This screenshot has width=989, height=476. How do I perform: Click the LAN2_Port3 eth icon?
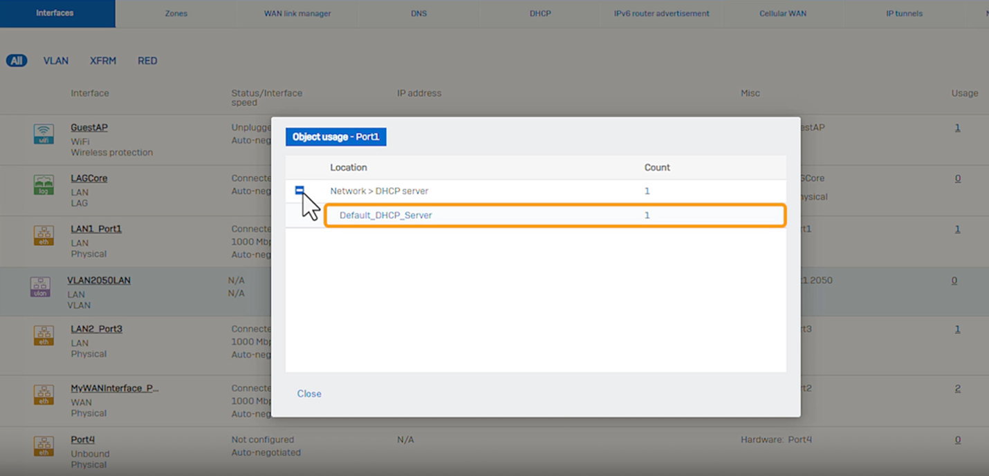coord(44,335)
